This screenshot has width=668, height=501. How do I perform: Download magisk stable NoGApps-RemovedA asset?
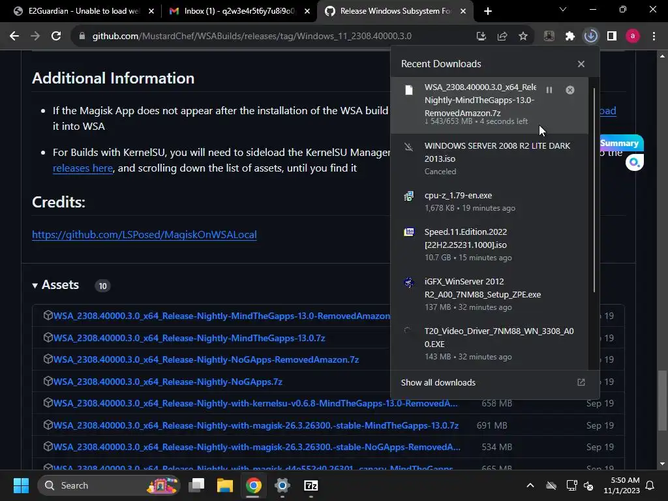click(256, 447)
